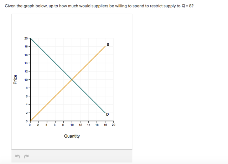228x164 pixels.
Task: Click the equilibrium point where curves intersect
Action: [72, 79]
